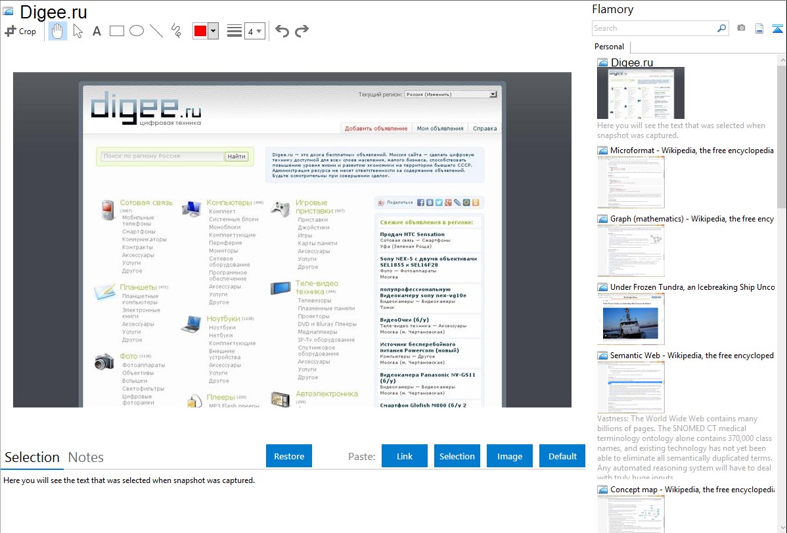Redo the last undone action
This screenshot has height=533, width=787.
302,31
